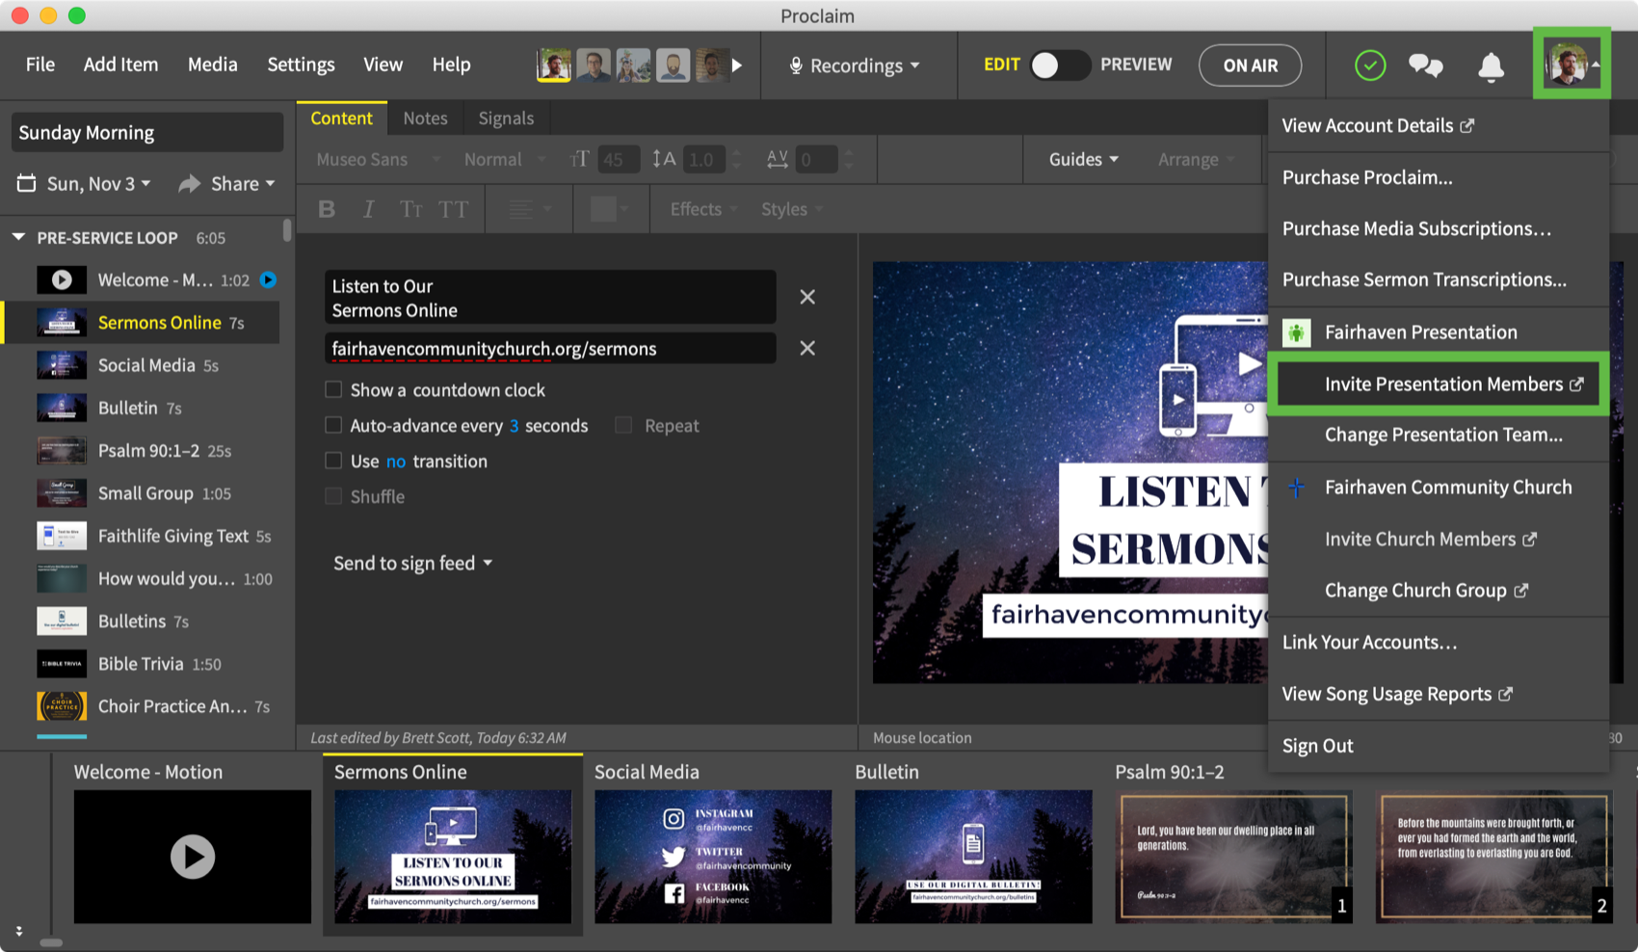Check the Shuffle checkbox
Image resolution: width=1638 pixels, height=952 pixels.
(333, 496)
